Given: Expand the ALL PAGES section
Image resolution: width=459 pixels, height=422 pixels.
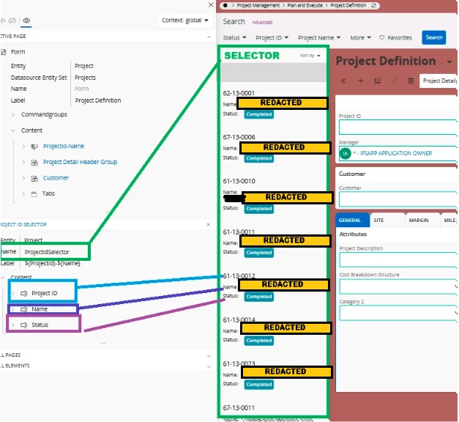Looking at the screenshot, I should (209, 356).
